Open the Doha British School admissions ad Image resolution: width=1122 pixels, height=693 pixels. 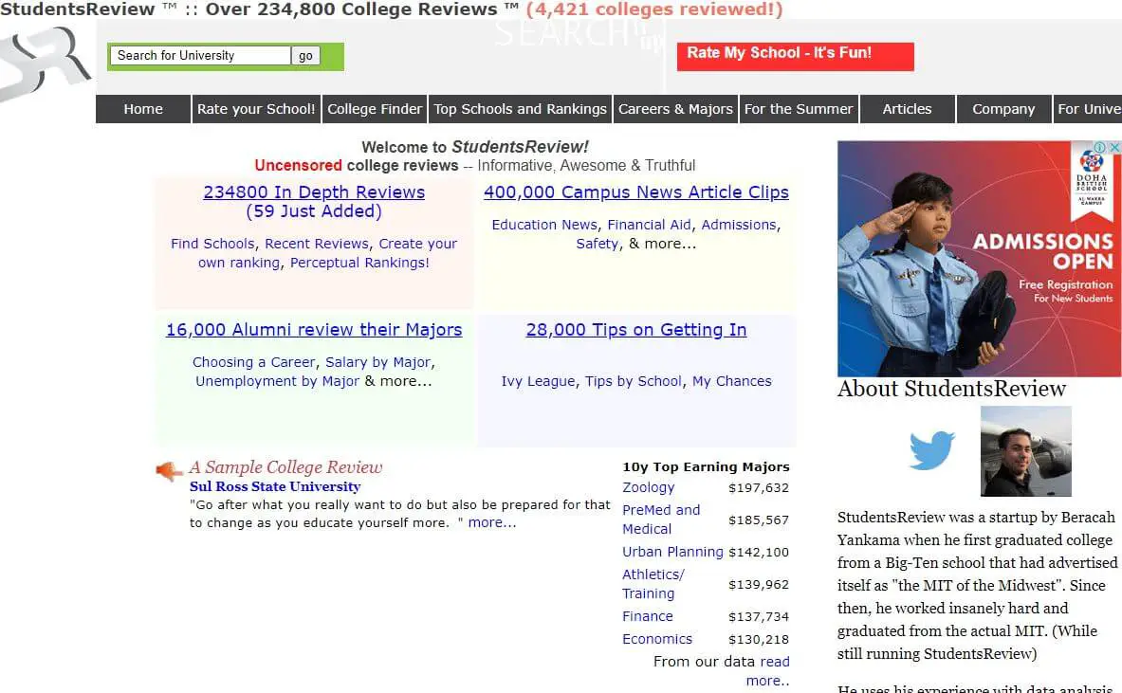click(x=979, y=258)
